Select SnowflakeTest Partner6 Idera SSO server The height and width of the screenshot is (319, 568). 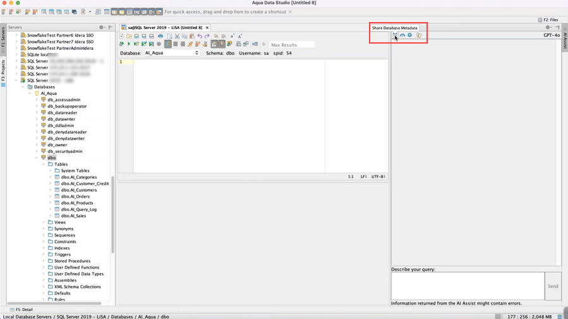(60, 35)
